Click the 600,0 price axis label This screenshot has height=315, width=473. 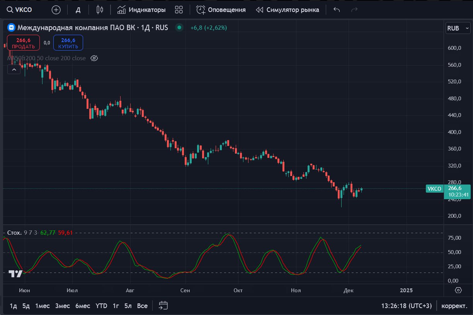454,48
